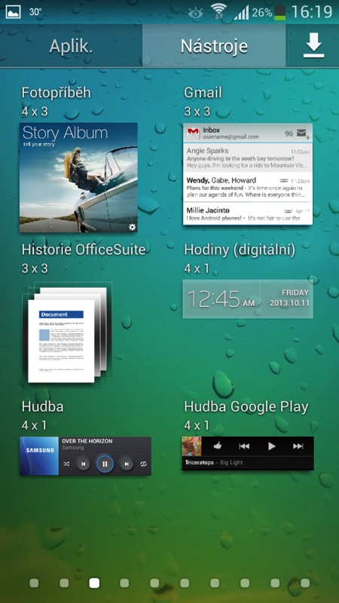339x603 pixels.
Task: Tap the Hudba Google Play title label
Action: pyautogui.click(x=246, y=407)
